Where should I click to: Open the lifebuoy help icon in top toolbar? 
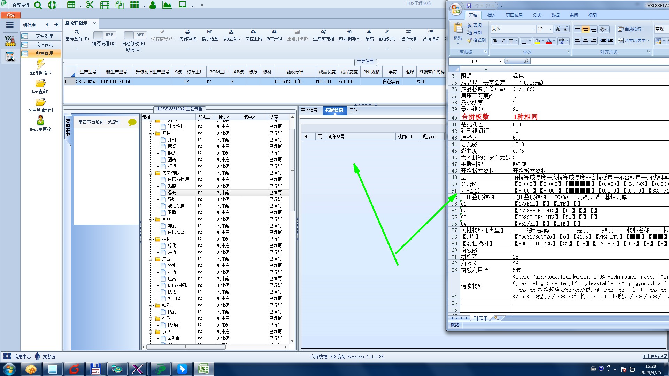pyautogui.click(x=52, y=5)
